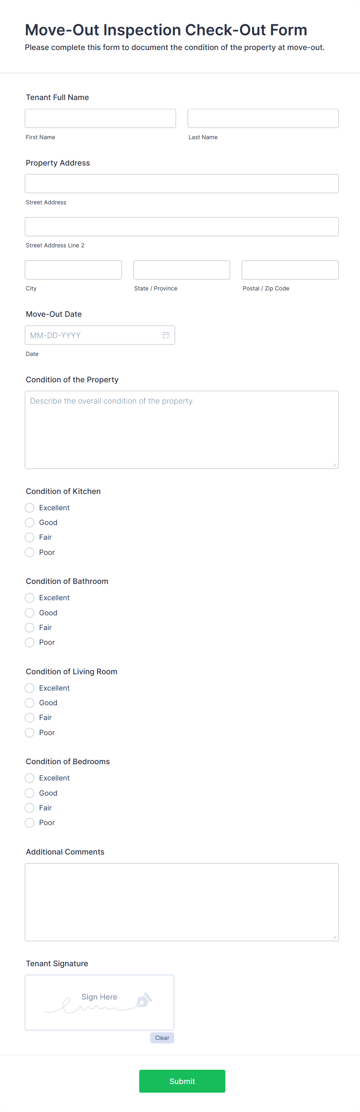
Task: Mark Poor for Condition of Bedrooms
Action: [29, 822]
